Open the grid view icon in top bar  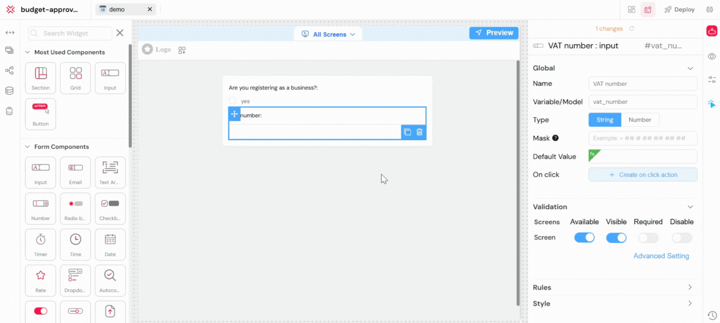point(631,9)
